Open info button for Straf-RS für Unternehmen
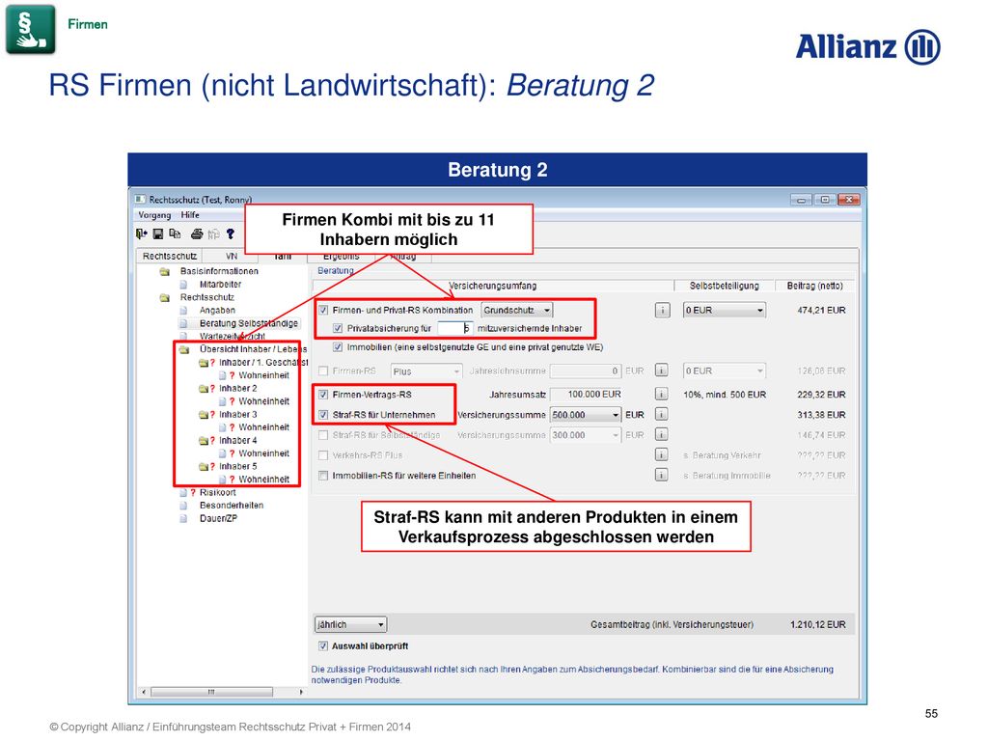988x741 pixels. click(662, 415)
